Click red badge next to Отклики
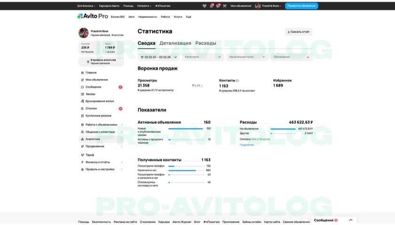Viewport: 395px width, 225px height. click(120, 109)
